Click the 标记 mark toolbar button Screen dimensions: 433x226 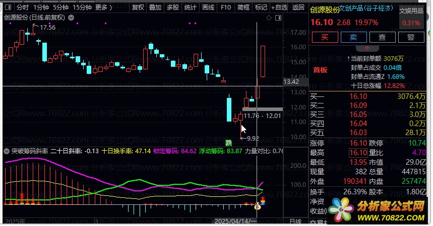(x=261, y=8)
